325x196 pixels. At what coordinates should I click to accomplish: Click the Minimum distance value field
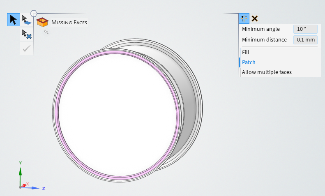click(x=305, y=40)
